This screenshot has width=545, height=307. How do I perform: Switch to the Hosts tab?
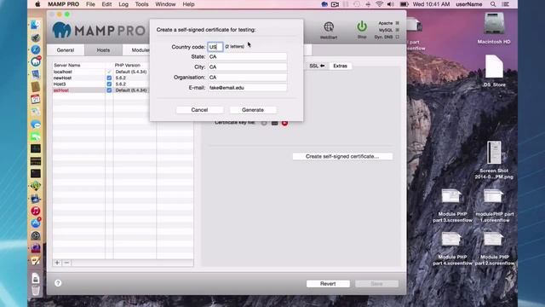pyautogui.click(x=103, y=50)
